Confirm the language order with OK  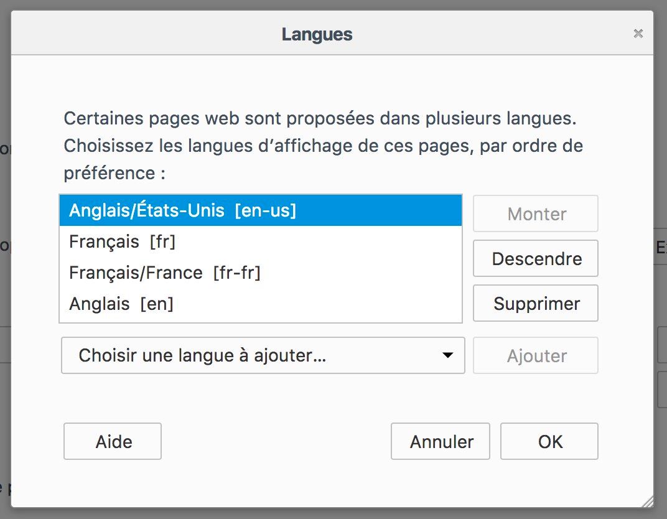pyautogui.click(x=549, y=441)
